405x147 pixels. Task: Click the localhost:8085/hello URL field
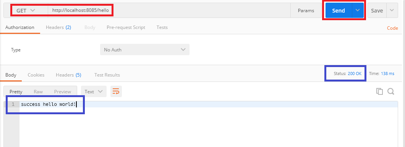[x=169, y=11]
